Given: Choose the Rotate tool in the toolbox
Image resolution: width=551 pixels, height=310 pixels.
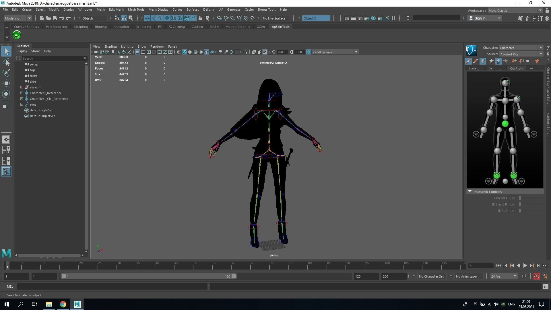Looking at the screenshot, I should tap(6, 94).
